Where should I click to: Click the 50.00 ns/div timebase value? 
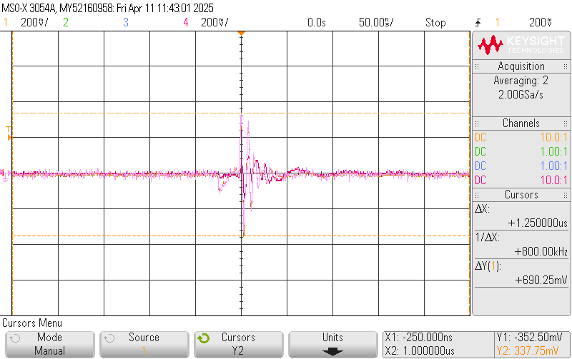[376, 23]
